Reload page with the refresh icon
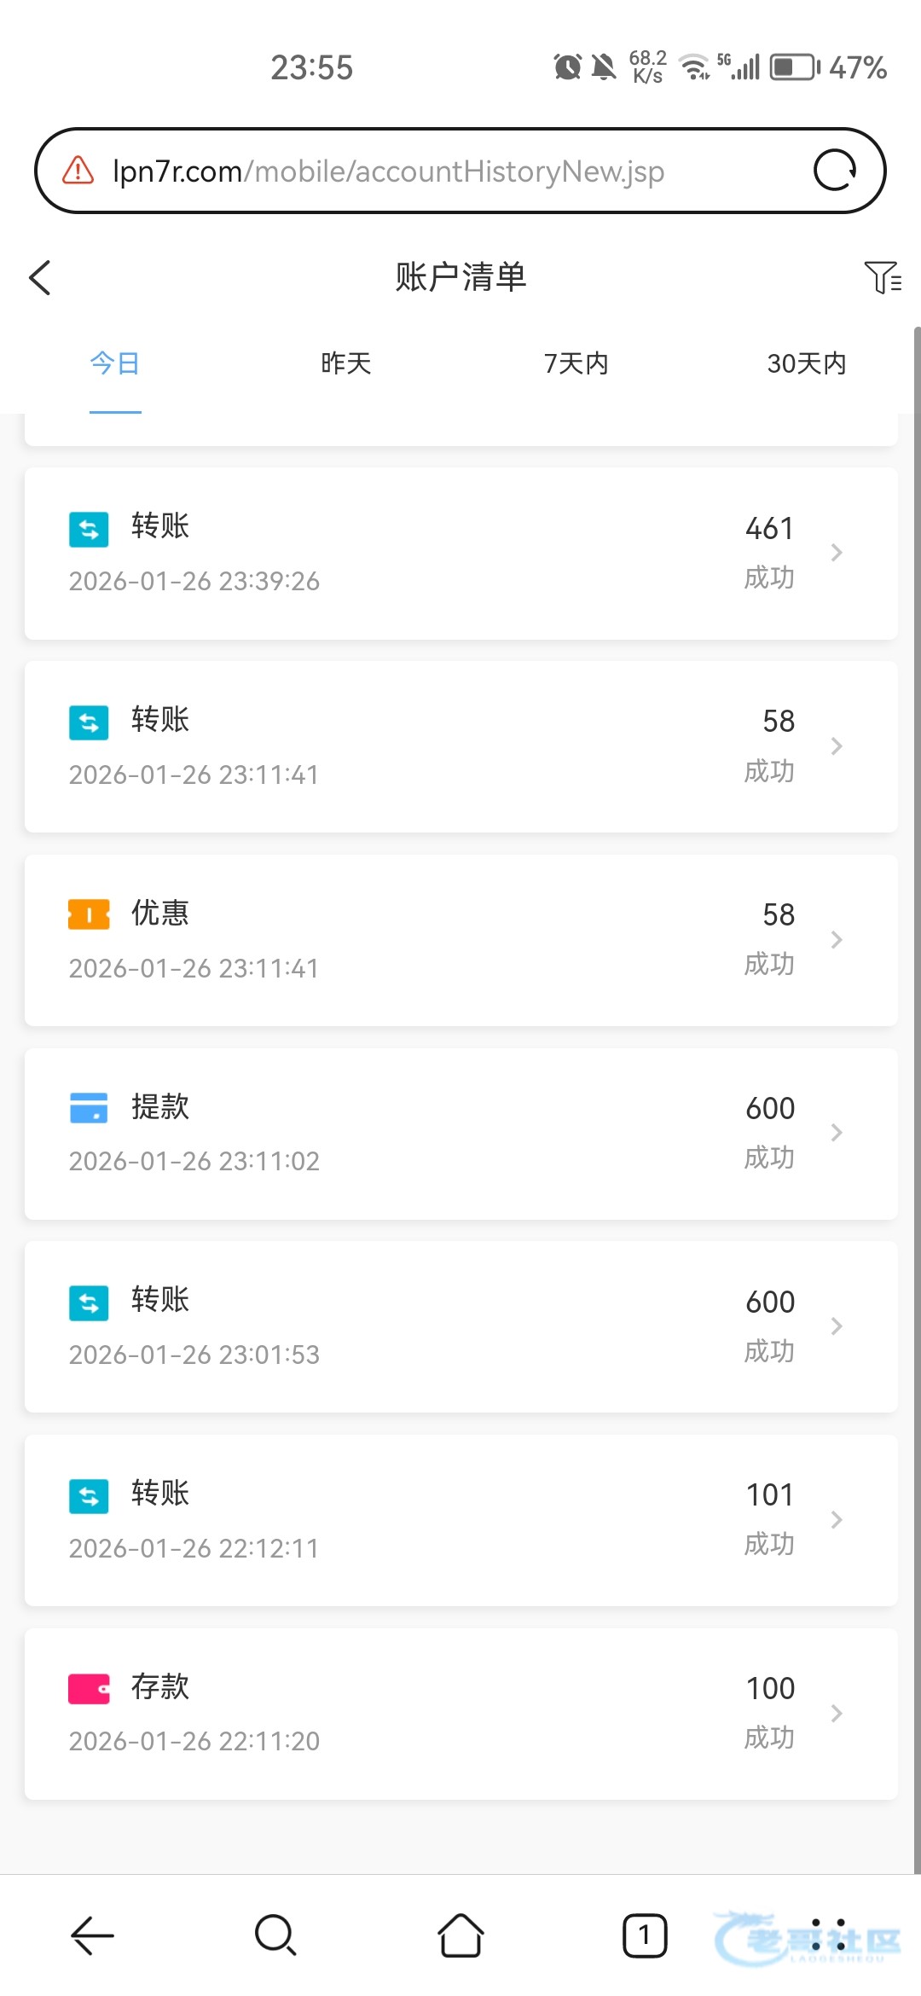Screen dimensions: 921x1996 [x=834, y=171]
